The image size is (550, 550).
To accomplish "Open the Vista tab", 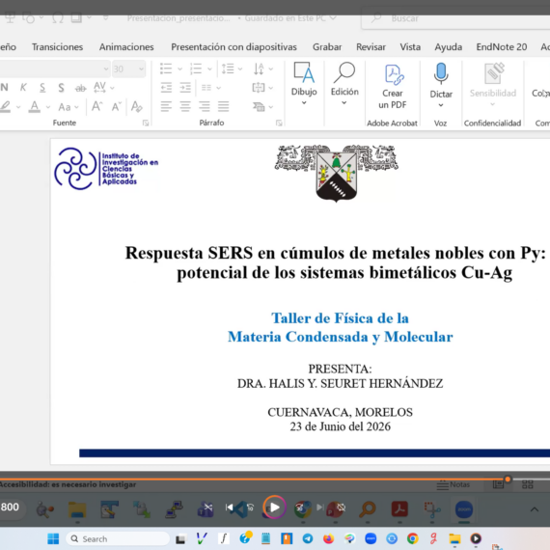I will click(x=410, y=47).
